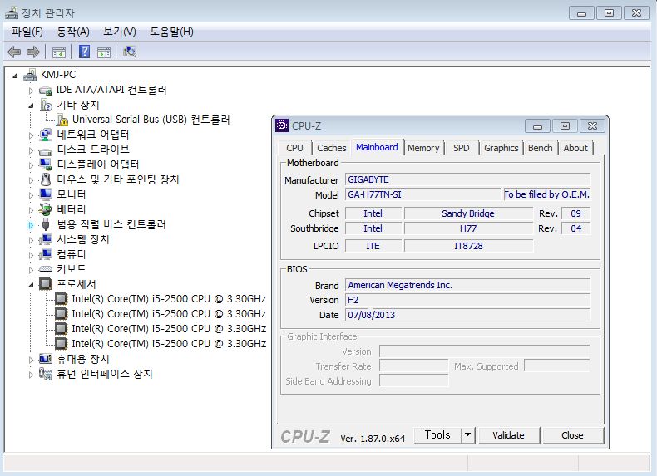Click the CPU-Z title bar app icon
This screenshot has width=657, height=476.
[282, 125]
